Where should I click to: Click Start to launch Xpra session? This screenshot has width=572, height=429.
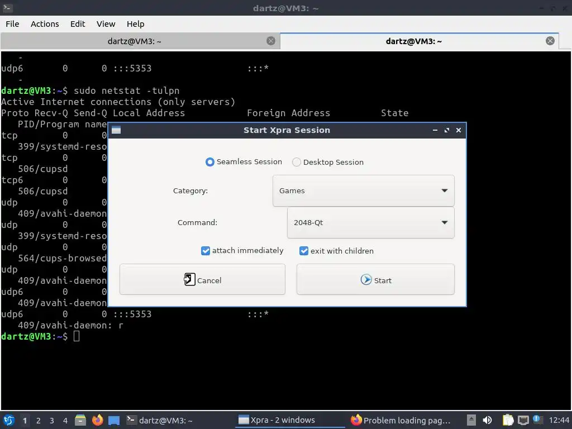coord(375,279)
